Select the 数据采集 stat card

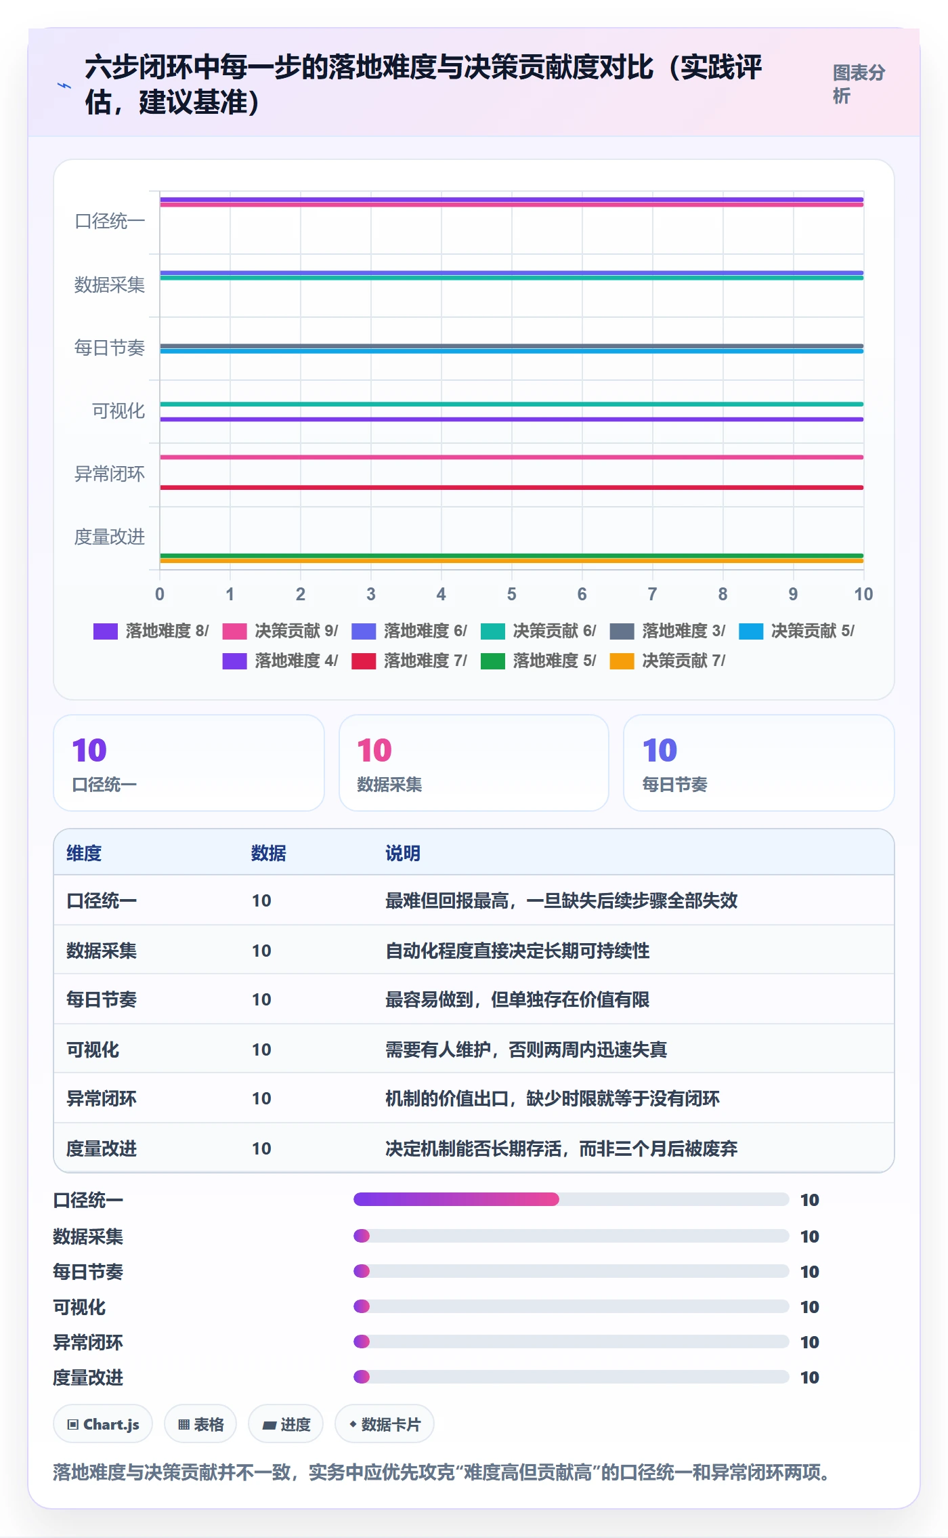click(x=474, y=763)
